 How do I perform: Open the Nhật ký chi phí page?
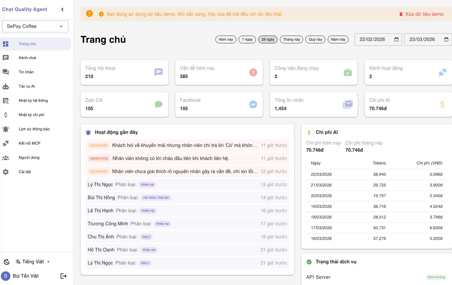[x=31, y=115]
